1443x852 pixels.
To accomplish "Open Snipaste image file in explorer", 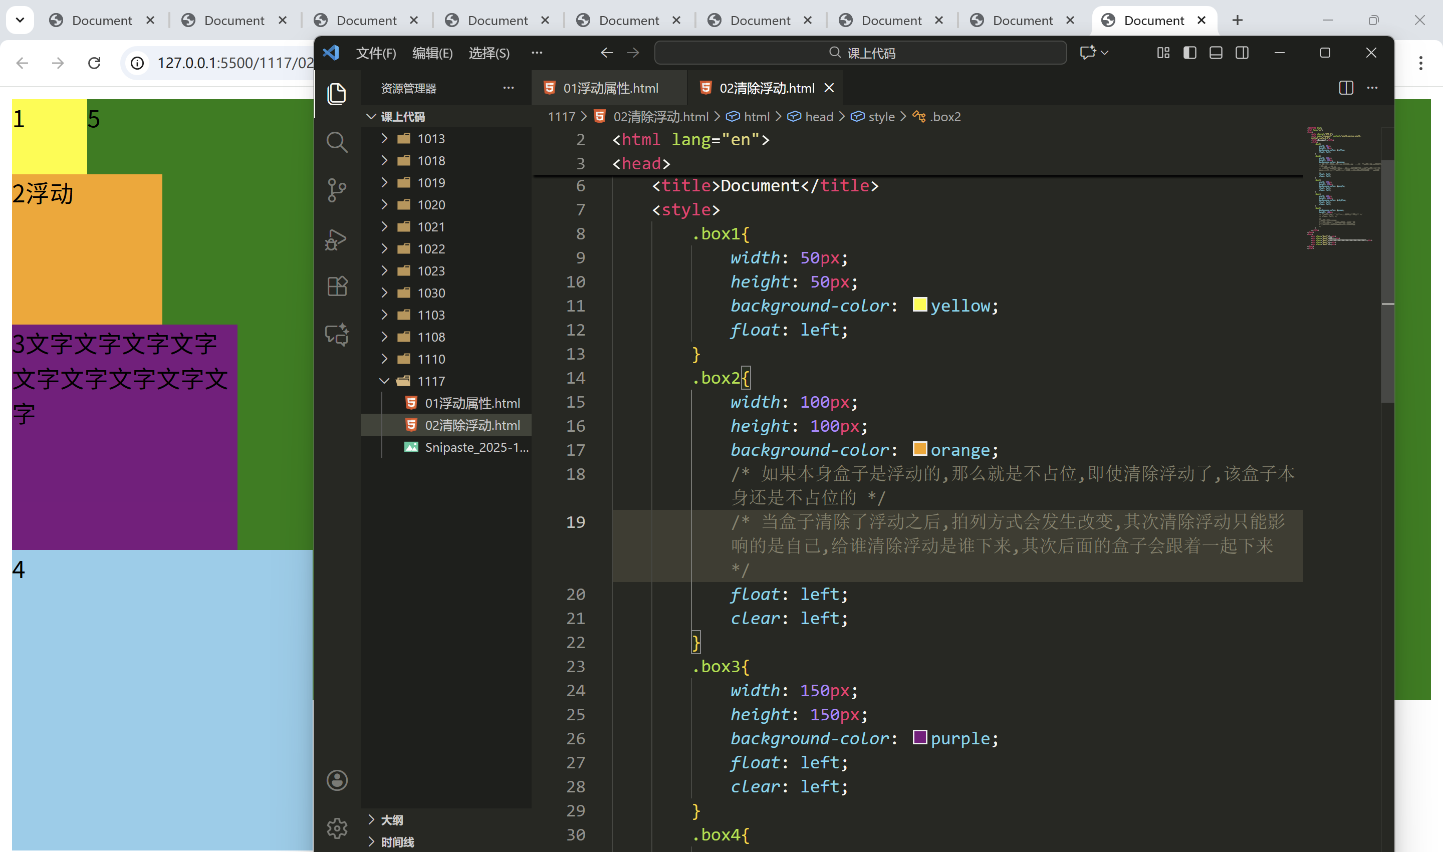I will coord(476,447).
